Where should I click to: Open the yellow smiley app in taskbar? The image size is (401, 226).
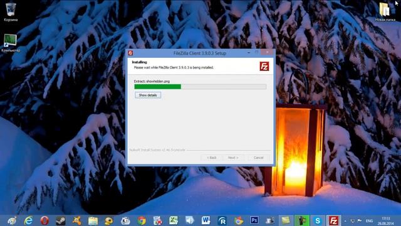(109, 220)
